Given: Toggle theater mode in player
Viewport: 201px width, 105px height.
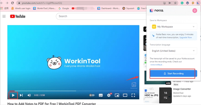Looking at the screenshot, I should pos(125,95).
